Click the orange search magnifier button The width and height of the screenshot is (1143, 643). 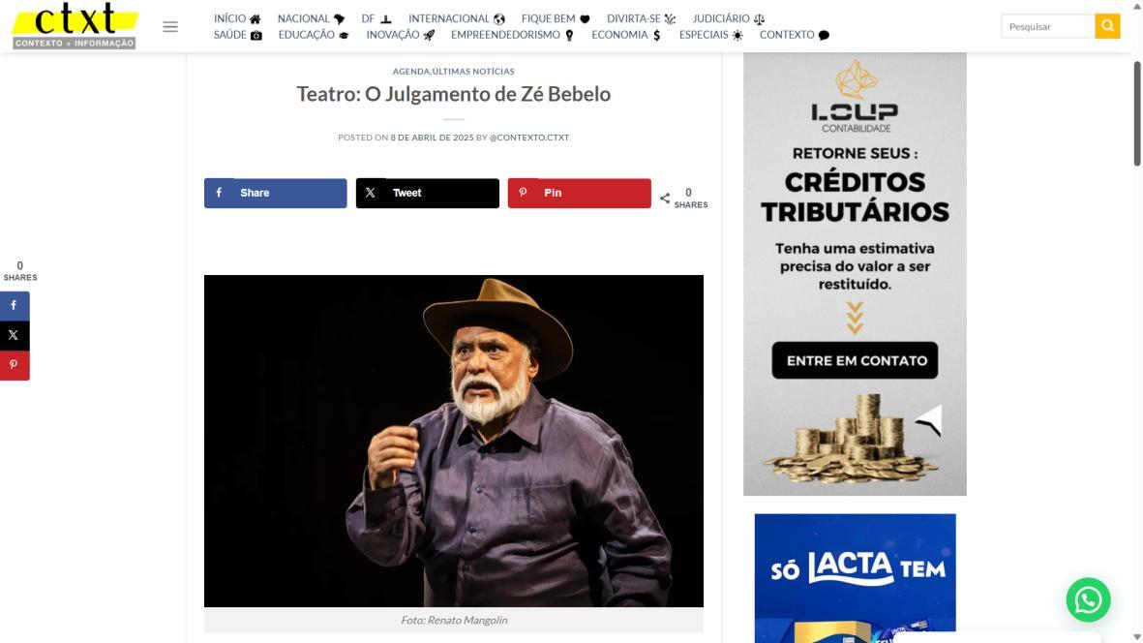tap(1106, 26)
